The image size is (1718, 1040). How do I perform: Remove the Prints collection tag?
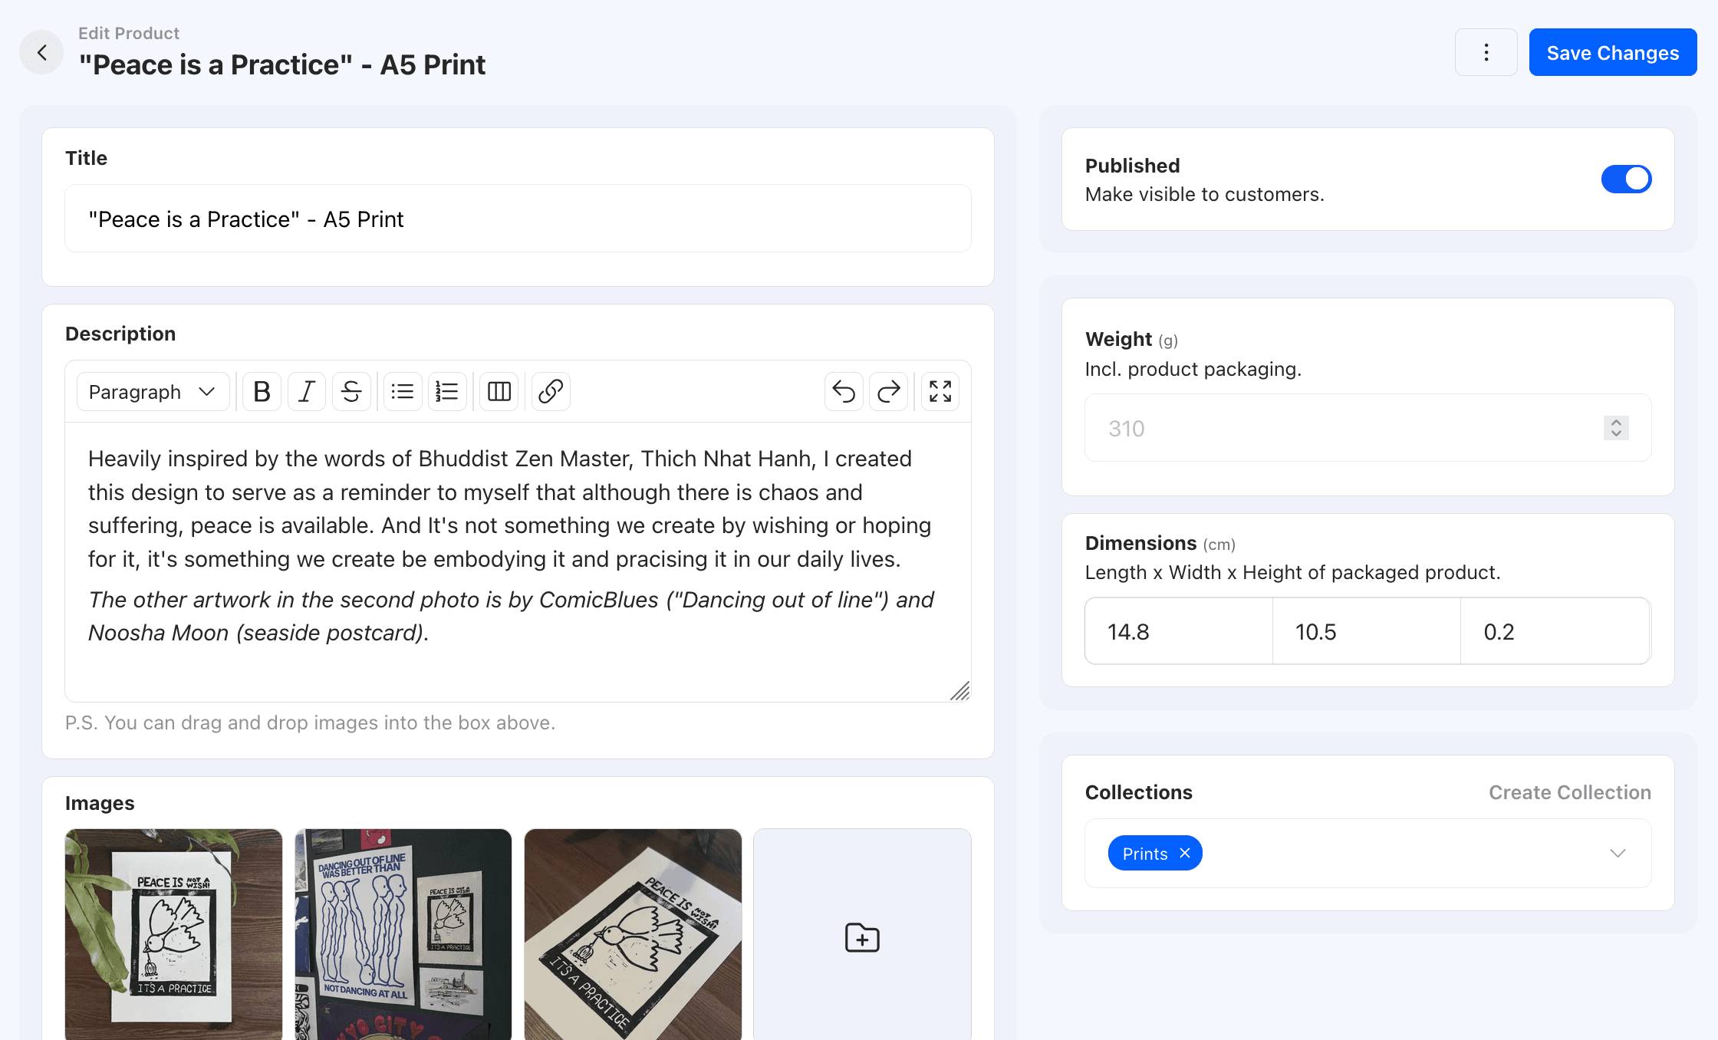pyautogui.click(x=1185, y=854)
